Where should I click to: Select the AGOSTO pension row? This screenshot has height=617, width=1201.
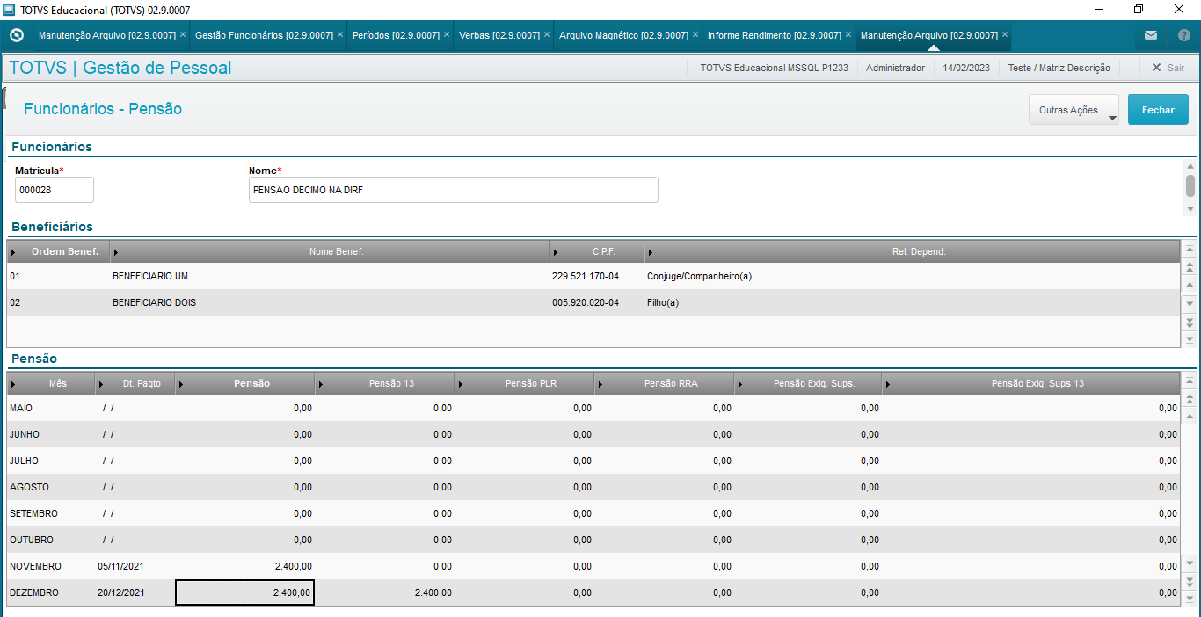tap(593, 487)
